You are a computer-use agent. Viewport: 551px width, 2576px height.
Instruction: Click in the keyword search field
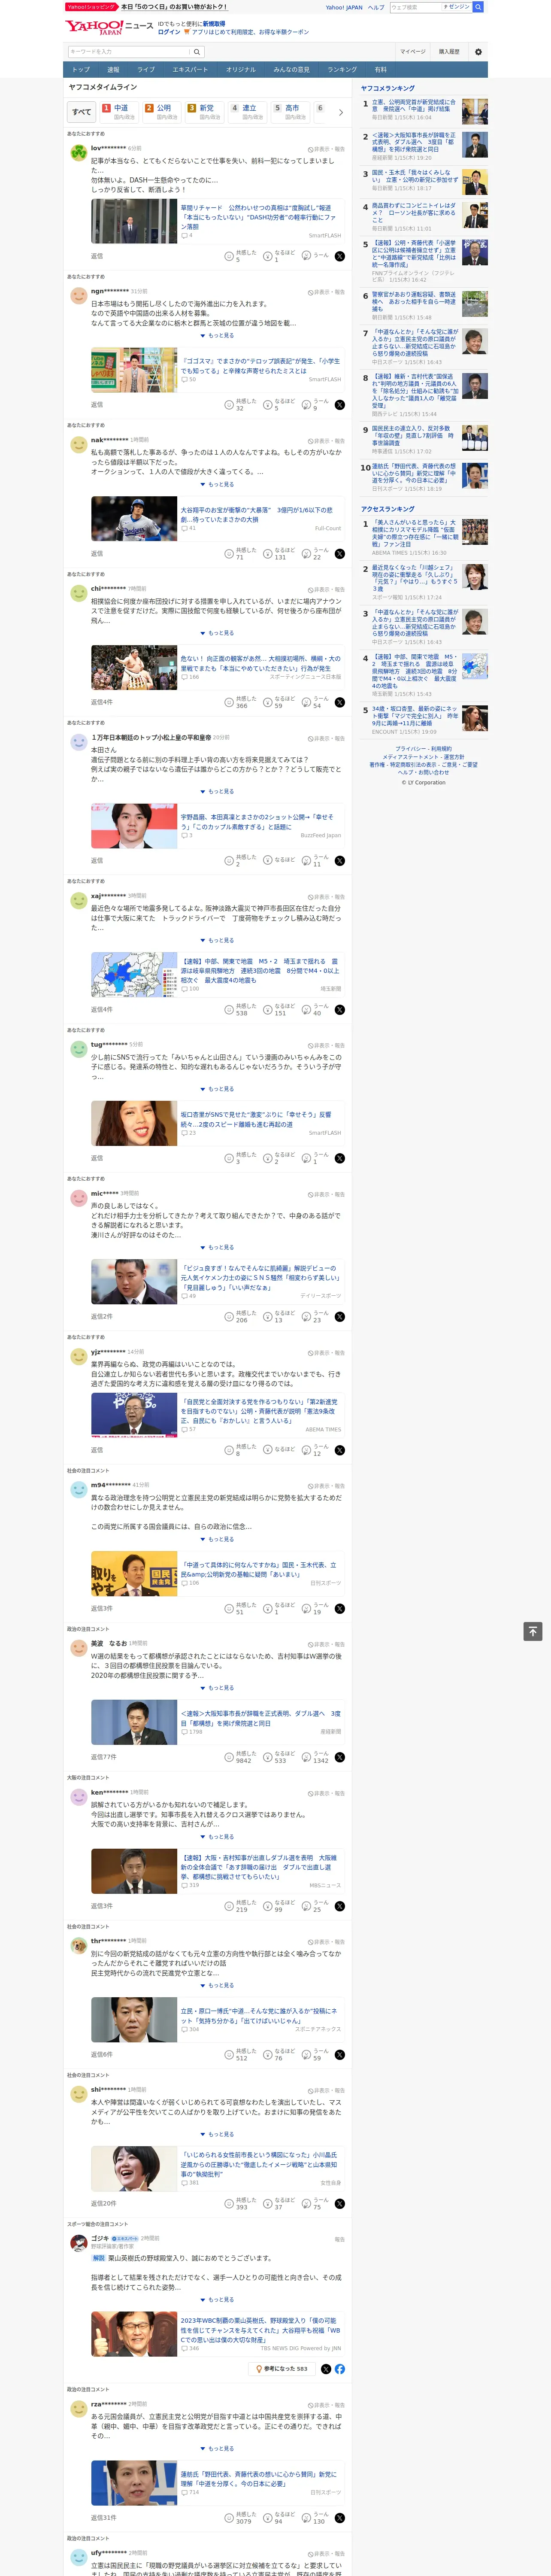tap(129, 51)
